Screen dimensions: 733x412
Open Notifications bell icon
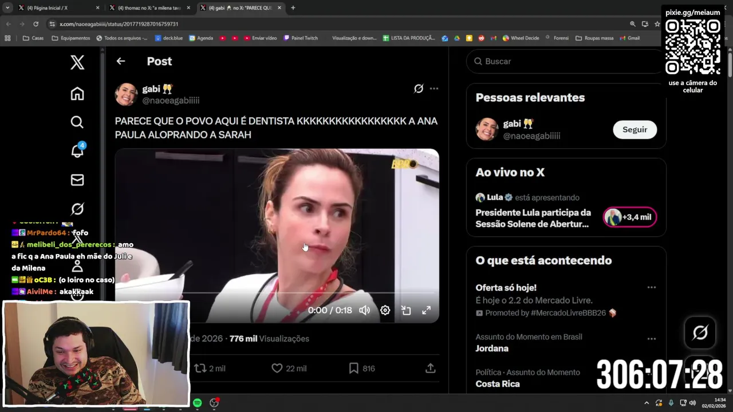(77, 150)
